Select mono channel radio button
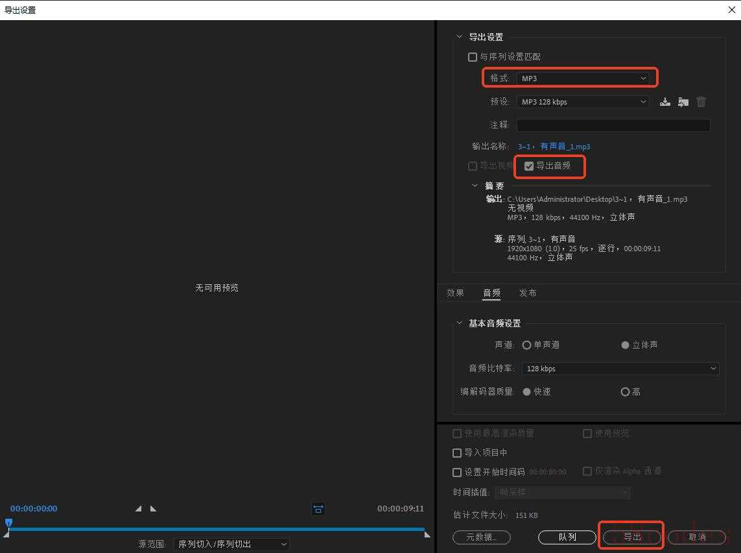This screenshot has width=741, height=553. tap(526, 345)
